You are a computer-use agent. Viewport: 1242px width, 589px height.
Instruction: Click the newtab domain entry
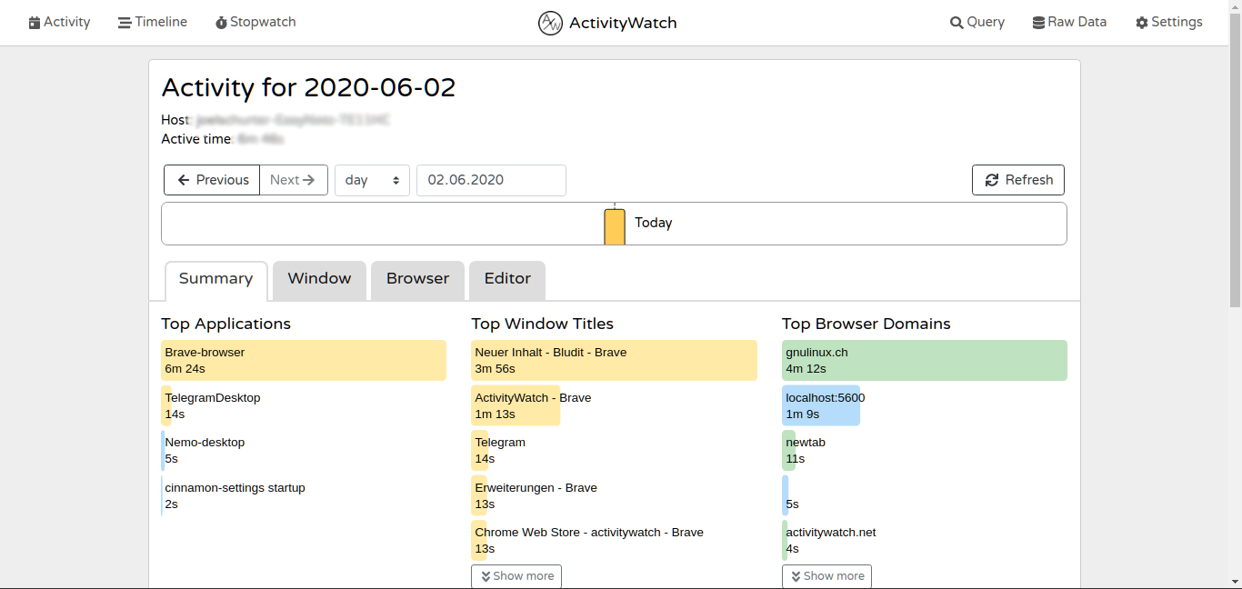click(x=805, y=451)
